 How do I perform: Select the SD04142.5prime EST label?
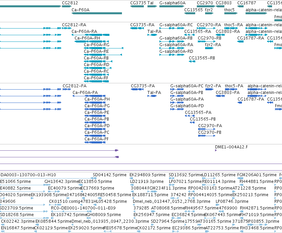pos(110,175)
